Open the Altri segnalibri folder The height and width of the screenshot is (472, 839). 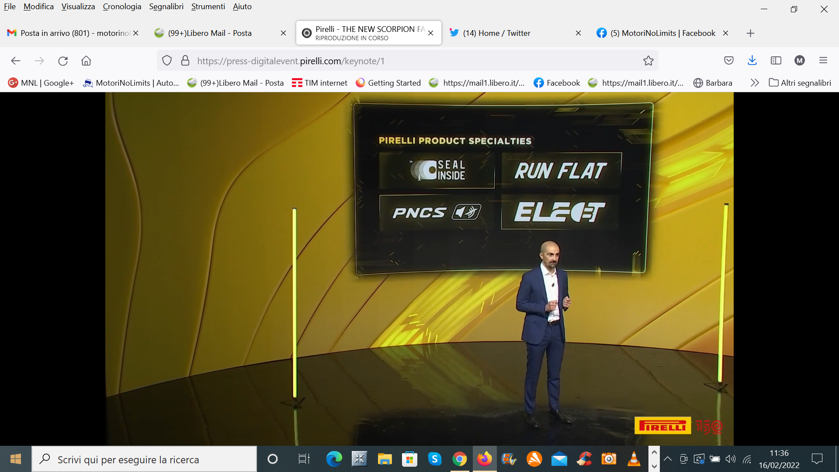point(800,83)
